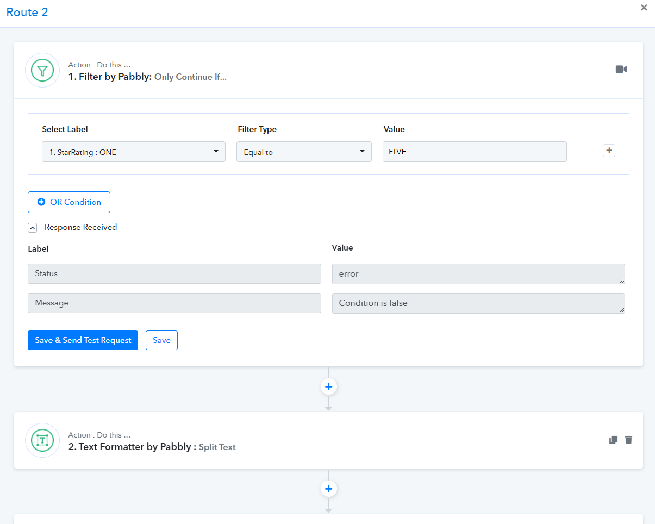Open the video tutorial camera icon

tap(621, 69)
